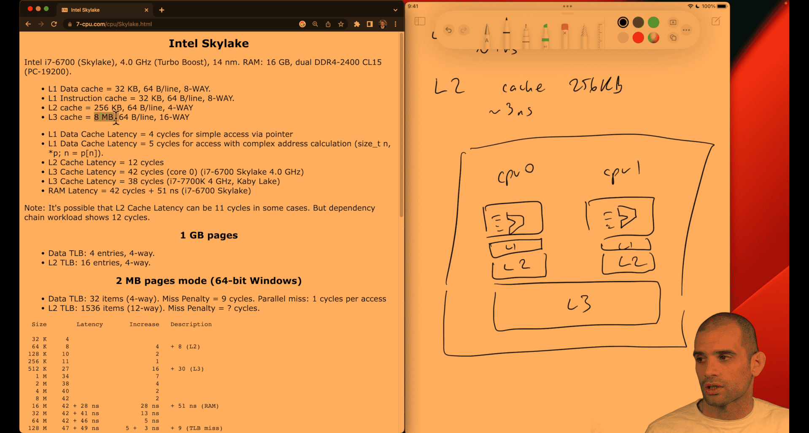This screenshot has width=809, height=433.
Task: Open a new browser tab
Action: click(162, 10)
